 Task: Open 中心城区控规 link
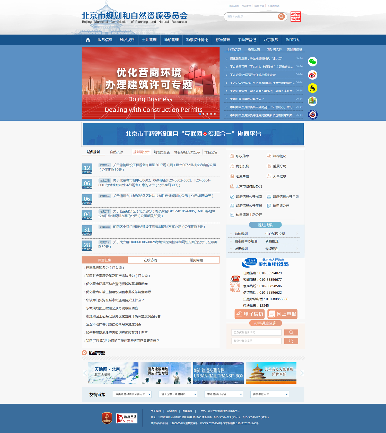275,234
